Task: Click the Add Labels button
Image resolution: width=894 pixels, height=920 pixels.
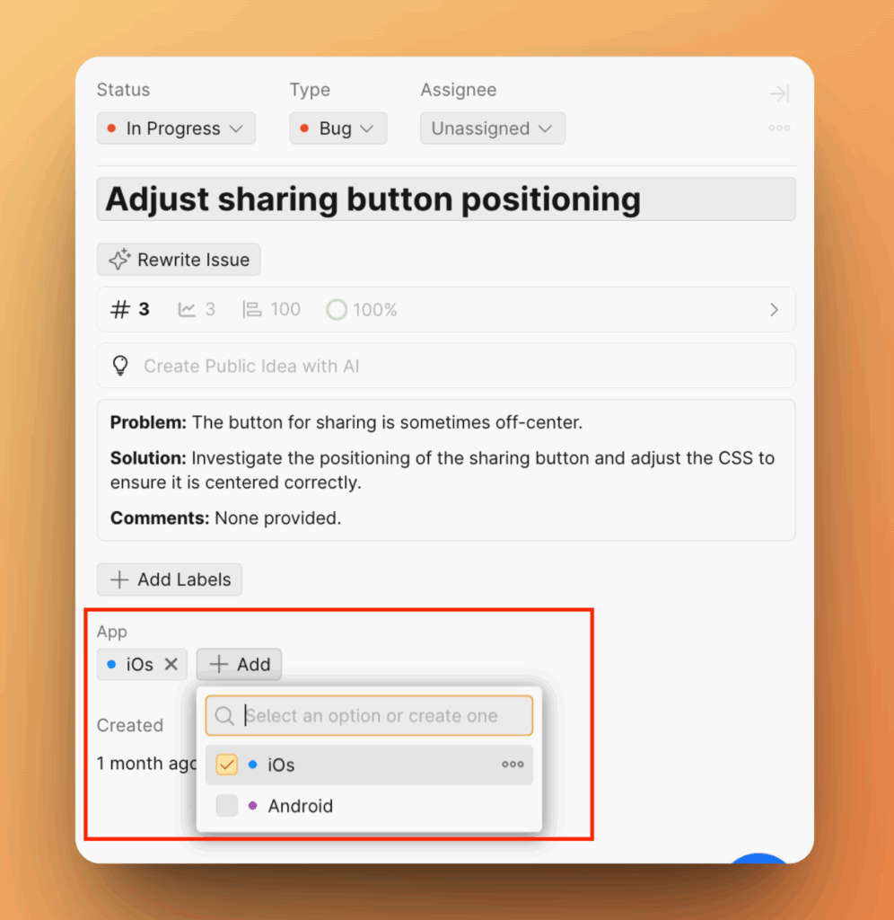Action: click(x=170, y=579)
